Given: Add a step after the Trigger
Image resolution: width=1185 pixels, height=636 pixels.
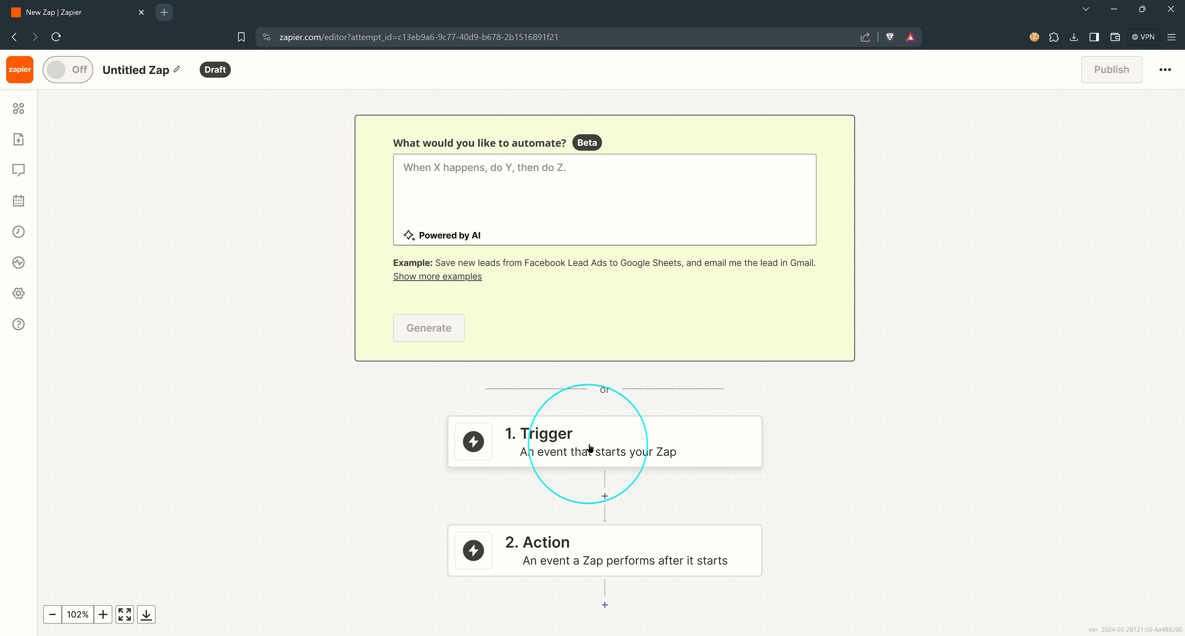Looking at the screenshot, I should click(x=605, y=496).
